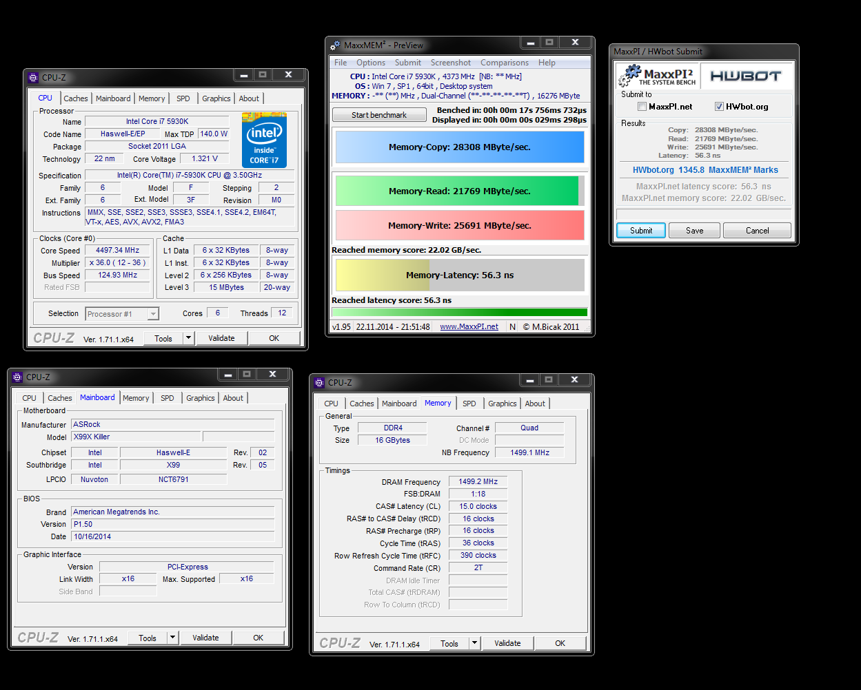Minimize the CPU-Z Mainboard window
The height and width of the screenshot is (690, 861).
tap(228, 374)
